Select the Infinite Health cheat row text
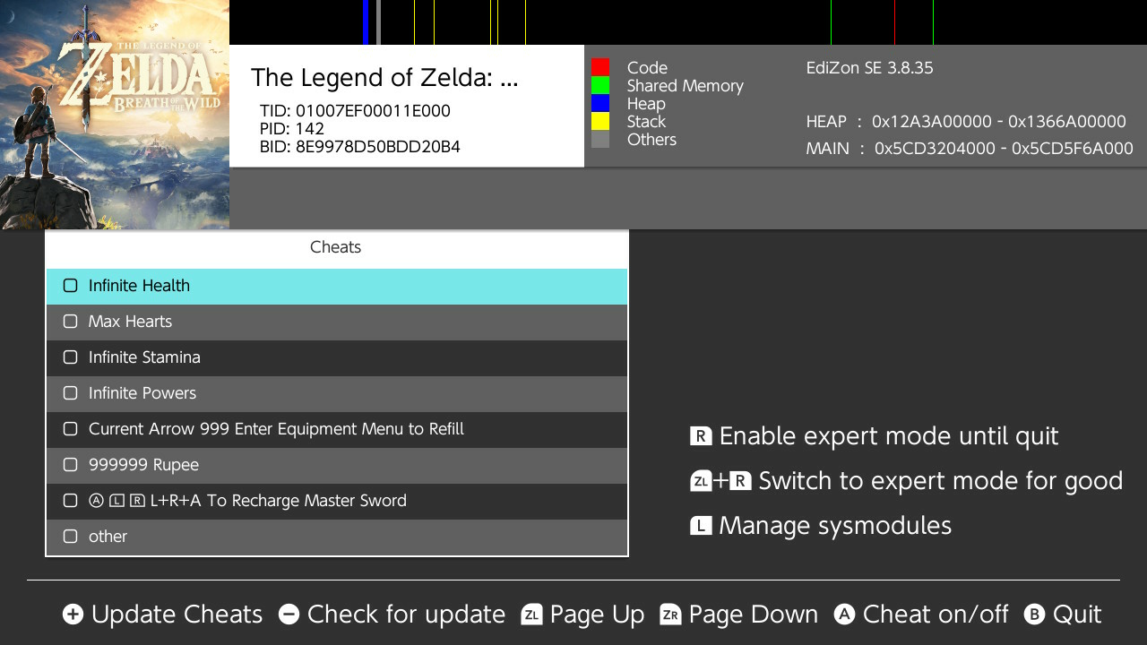 pos(139,286)
